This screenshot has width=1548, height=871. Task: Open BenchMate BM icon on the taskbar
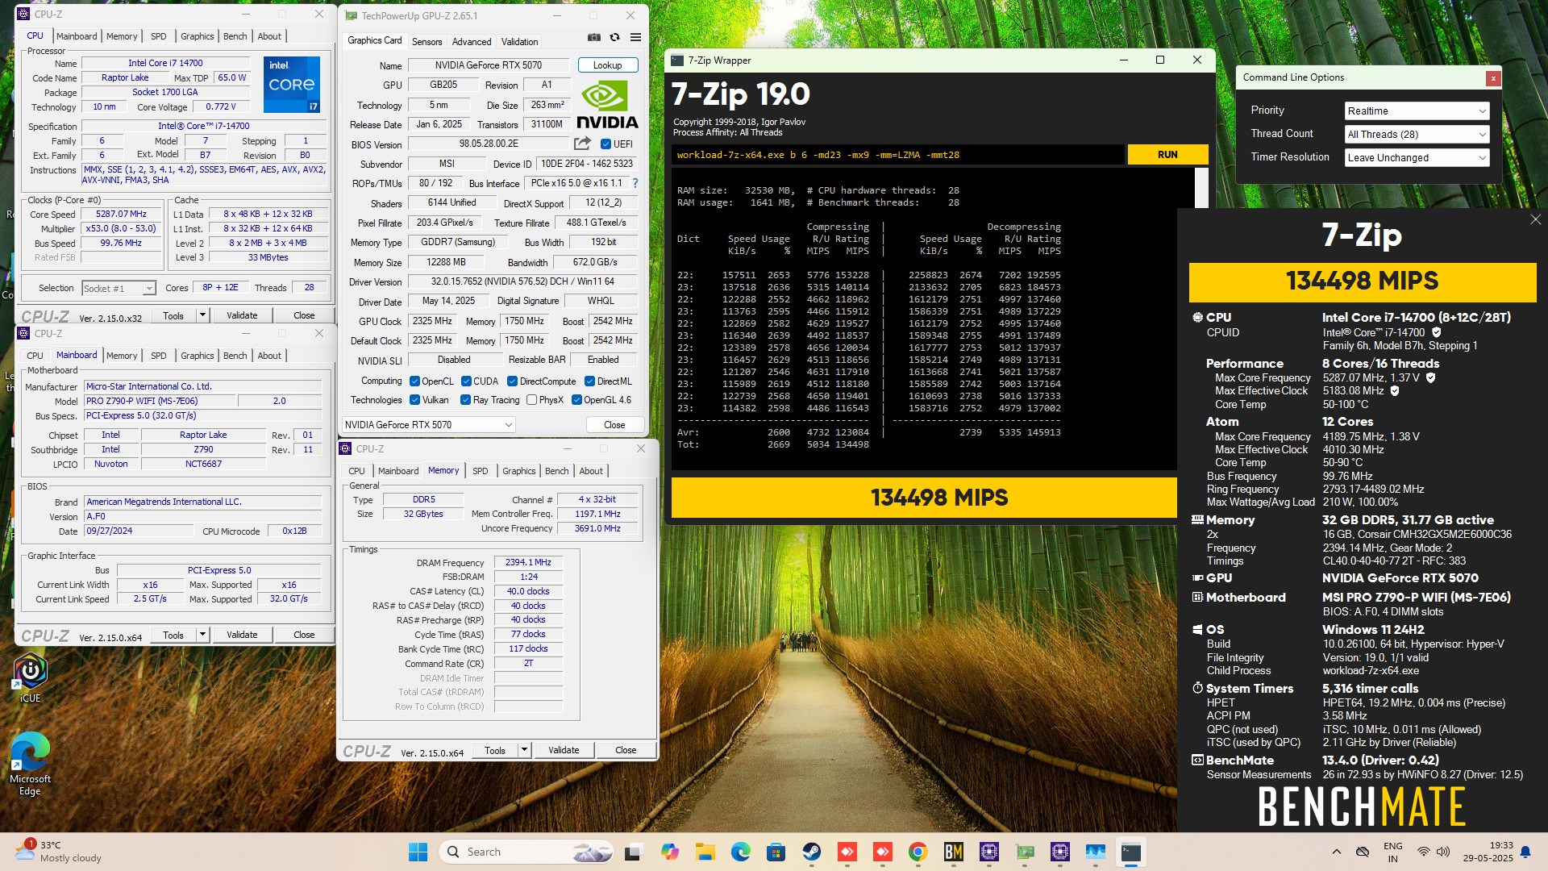954,852
